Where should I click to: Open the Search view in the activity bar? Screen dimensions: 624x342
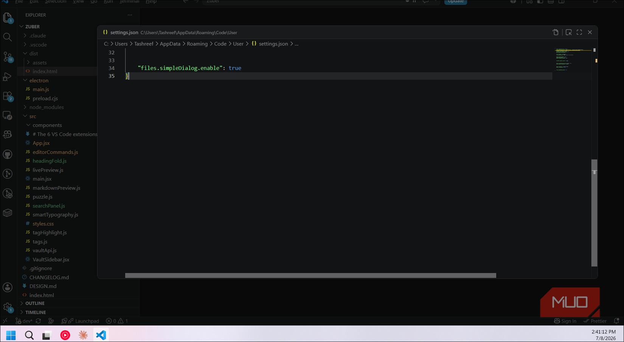tap(8, 37)
